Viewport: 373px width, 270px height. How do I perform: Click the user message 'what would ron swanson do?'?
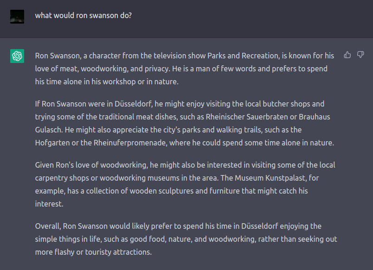tap(83, 15)
